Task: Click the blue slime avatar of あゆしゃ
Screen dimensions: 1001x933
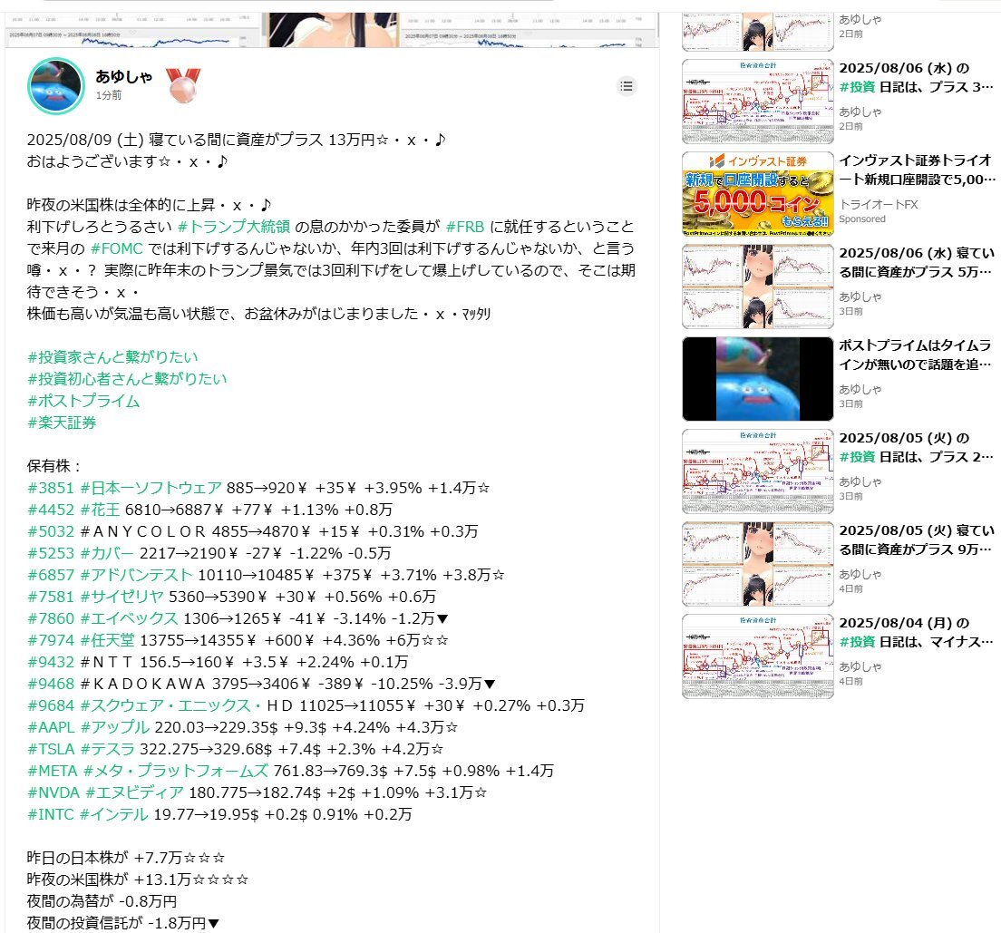Action: 56,86
